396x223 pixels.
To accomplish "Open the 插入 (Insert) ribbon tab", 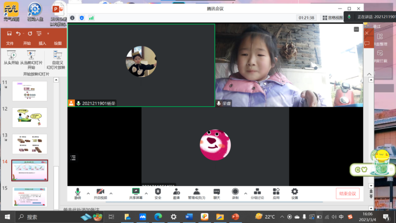I will point(42,43).
